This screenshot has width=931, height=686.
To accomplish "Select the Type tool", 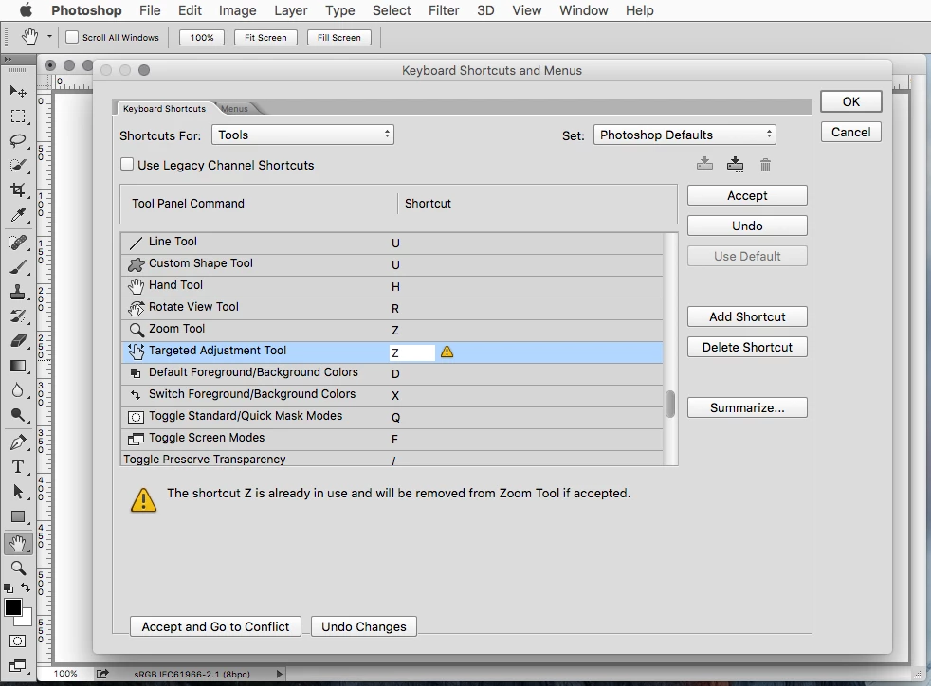I will click(18, 467).
